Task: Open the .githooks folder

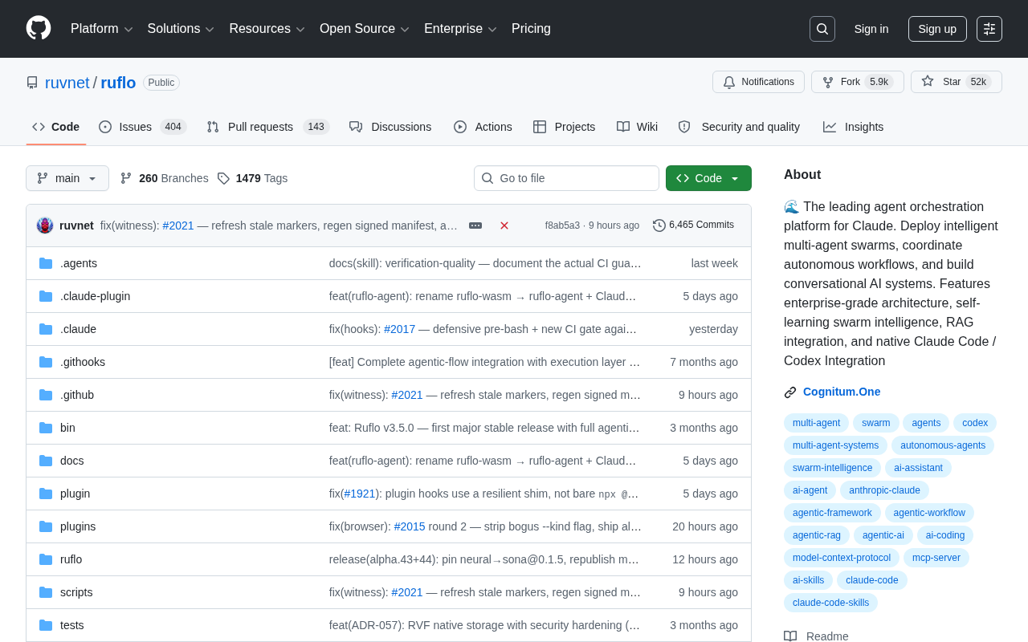Action: click(83, 362)
